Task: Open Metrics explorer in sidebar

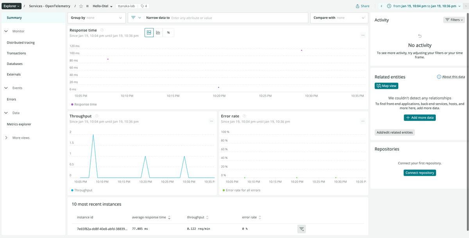Action: [19, 124]
